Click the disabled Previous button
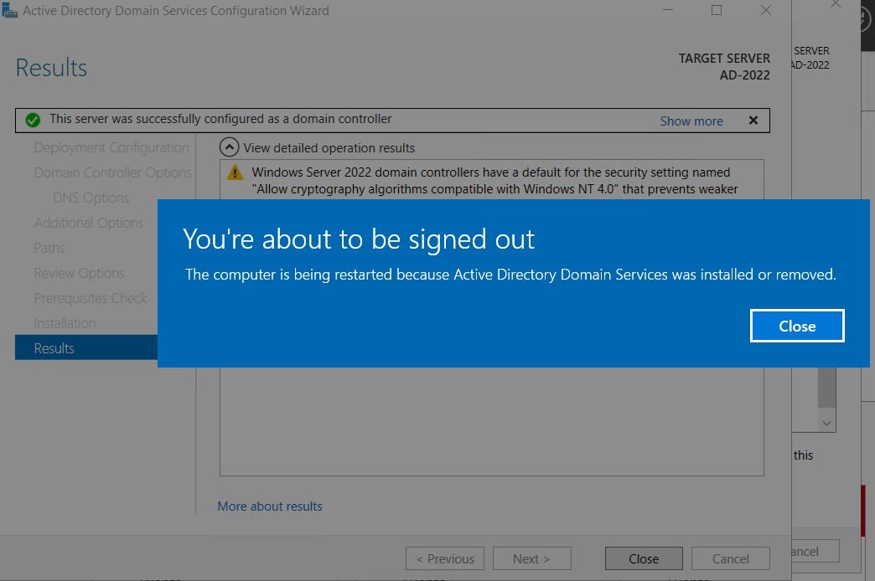The width and height of the screenshot is (875, 581). click(x=444, y=558)
